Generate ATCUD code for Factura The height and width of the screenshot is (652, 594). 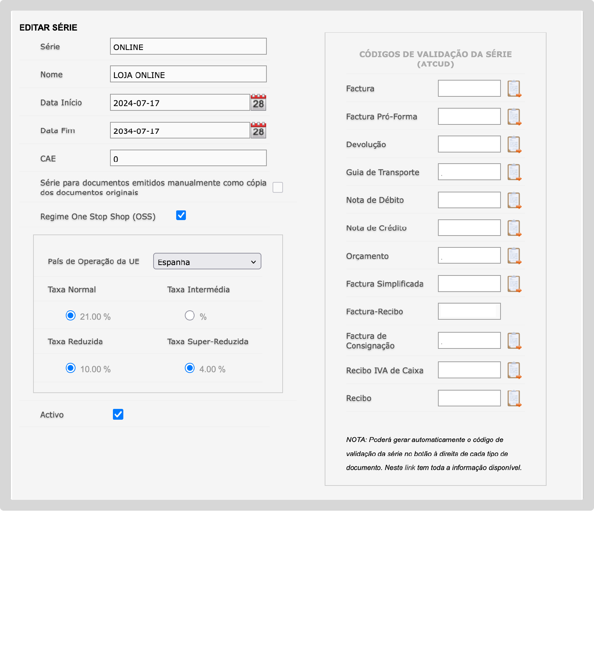[x=514, y=89]
